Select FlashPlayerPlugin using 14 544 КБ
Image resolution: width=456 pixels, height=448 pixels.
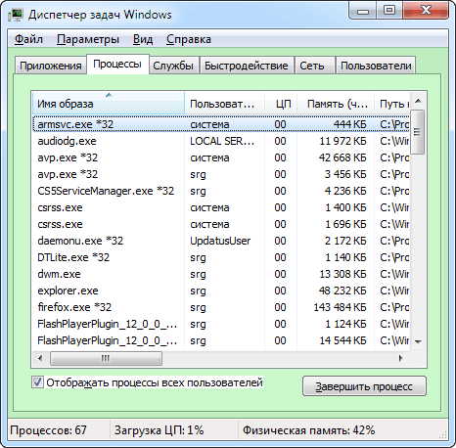(x=221, y=340)
